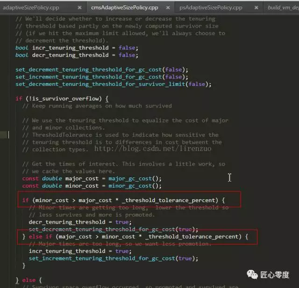Open the build_vm_def tab
299x288 pixels.
tap(283, 7)
